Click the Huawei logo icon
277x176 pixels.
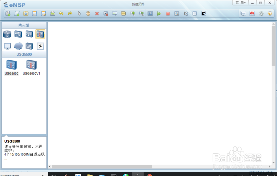click(252, 14)
